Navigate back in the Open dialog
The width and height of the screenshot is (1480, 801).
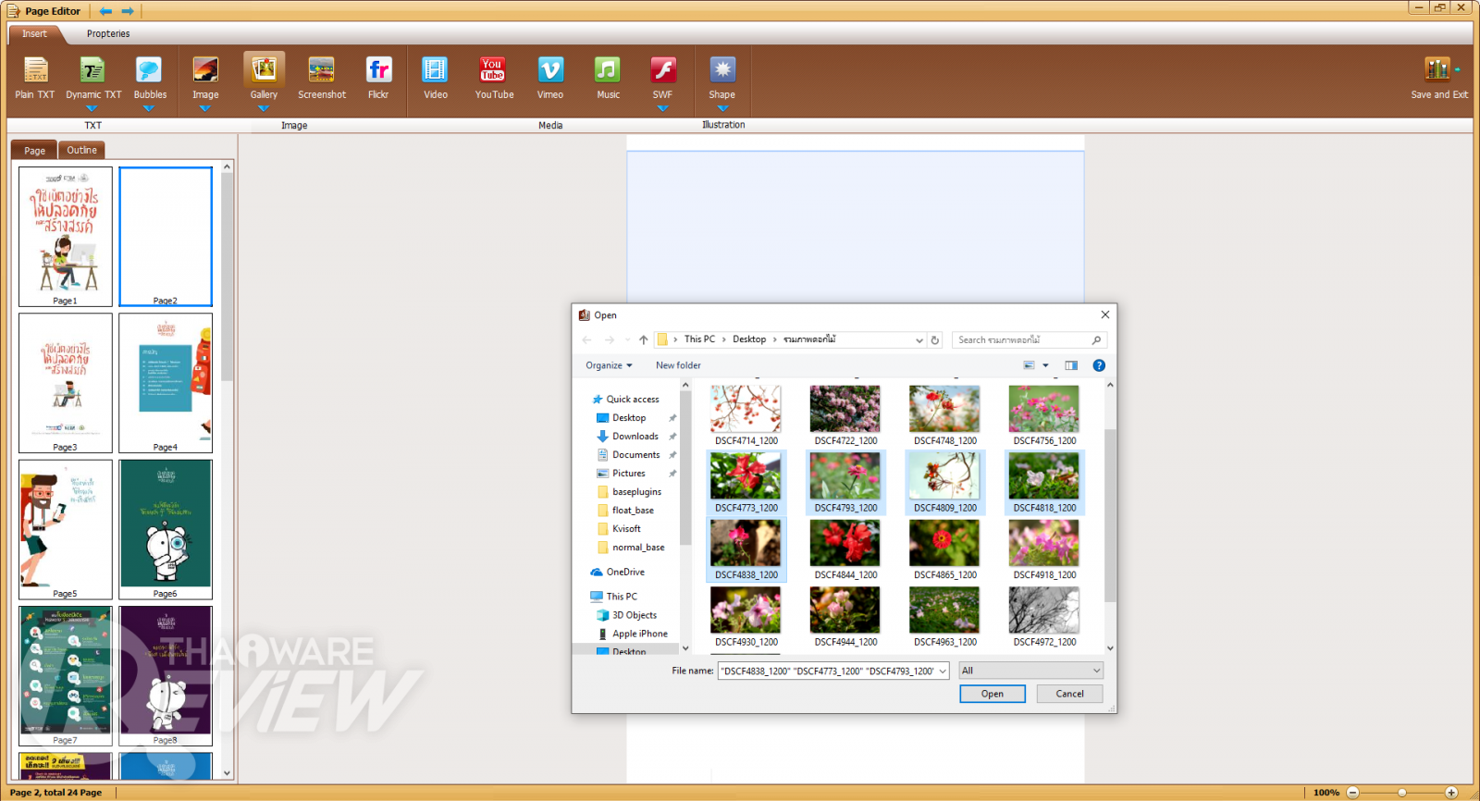pos(586,340)
